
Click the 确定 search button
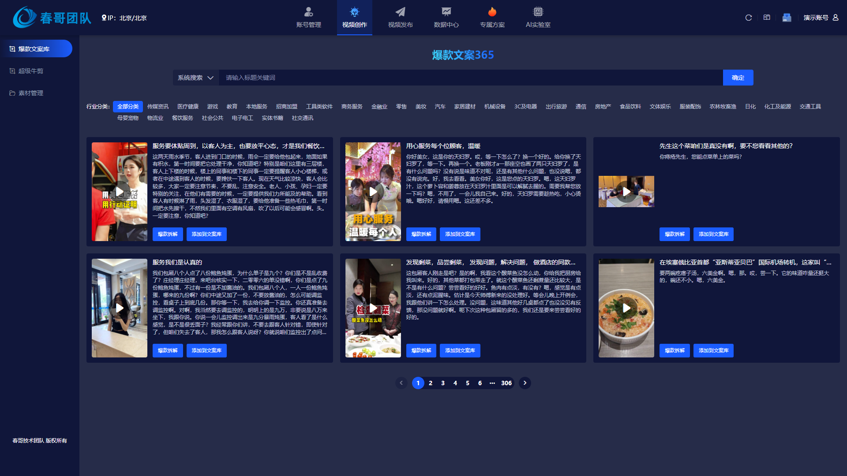738,78
